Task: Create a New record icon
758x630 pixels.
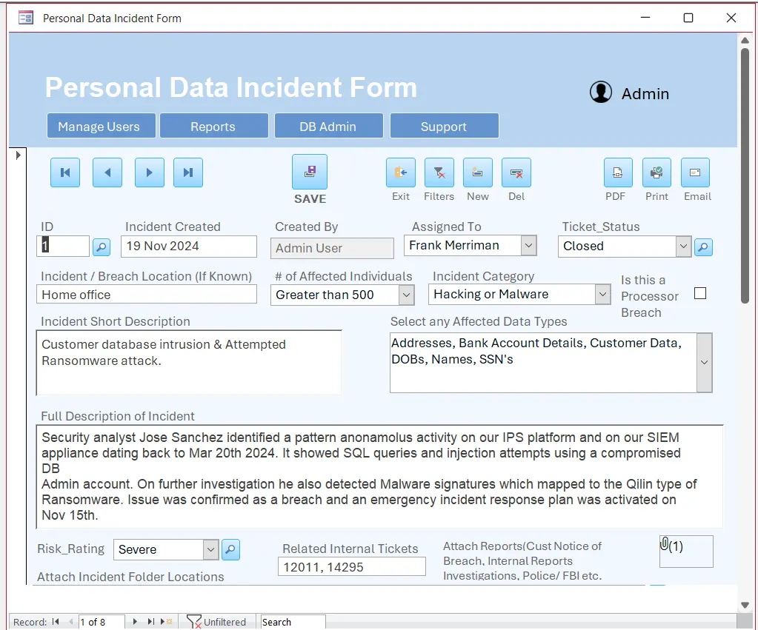Action: tap(478, 172)
